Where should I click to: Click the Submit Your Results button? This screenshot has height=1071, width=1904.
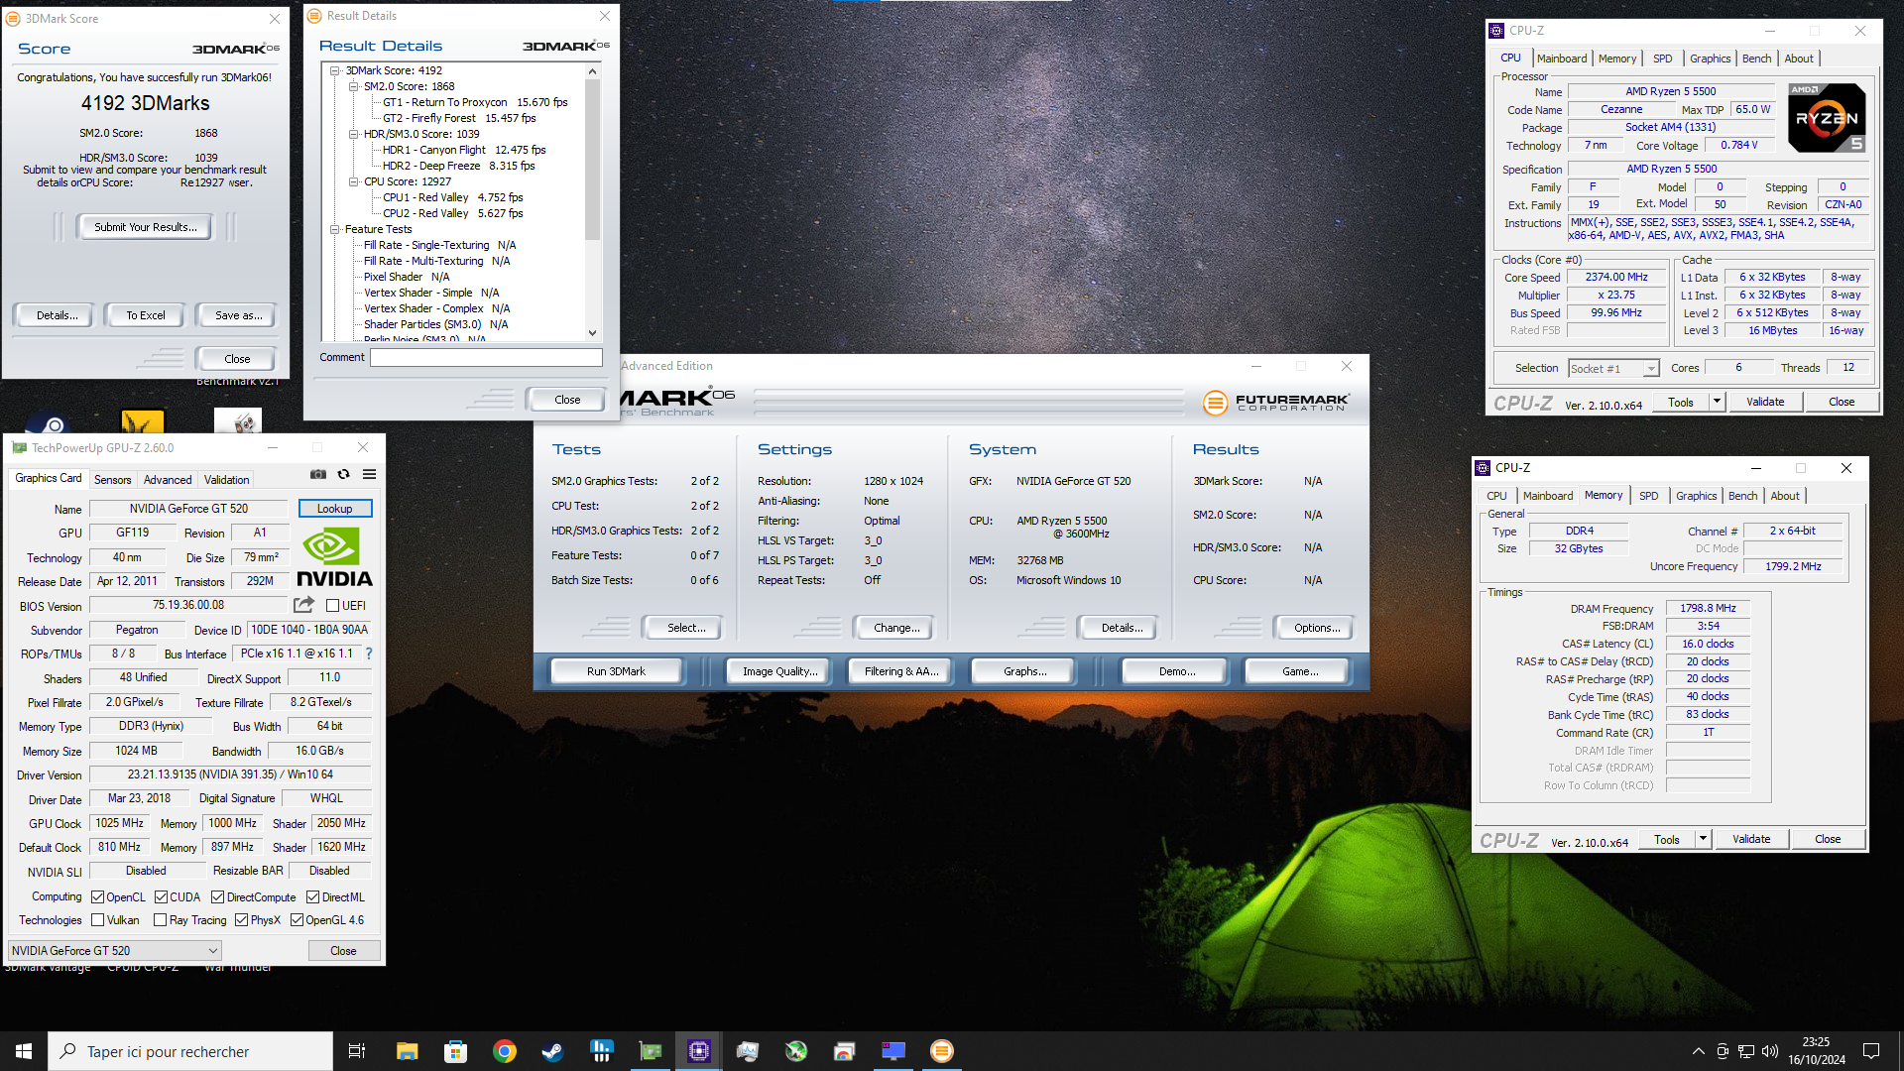146,227
